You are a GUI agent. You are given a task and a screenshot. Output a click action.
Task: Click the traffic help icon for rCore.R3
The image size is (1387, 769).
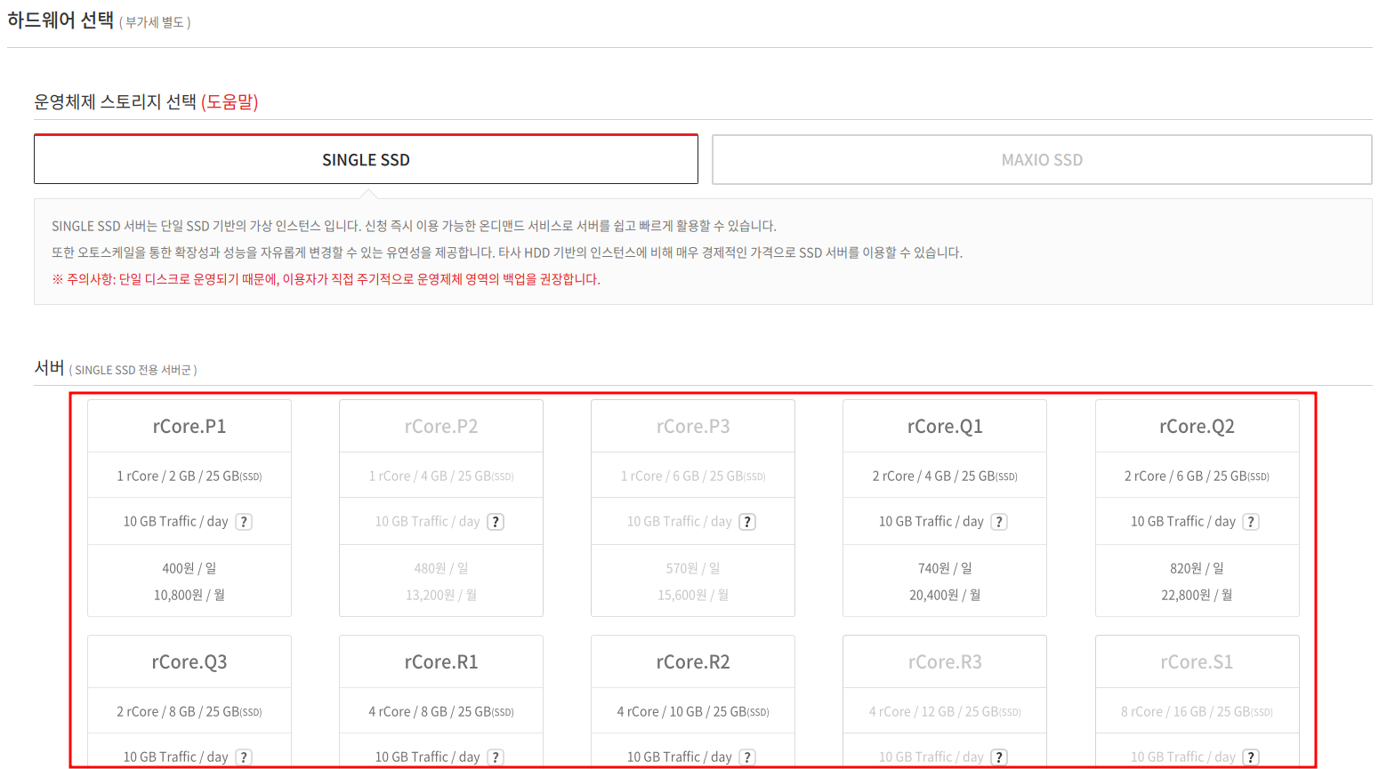click(999, 757)
